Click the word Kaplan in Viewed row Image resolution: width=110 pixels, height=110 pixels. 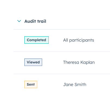(88, 63)
